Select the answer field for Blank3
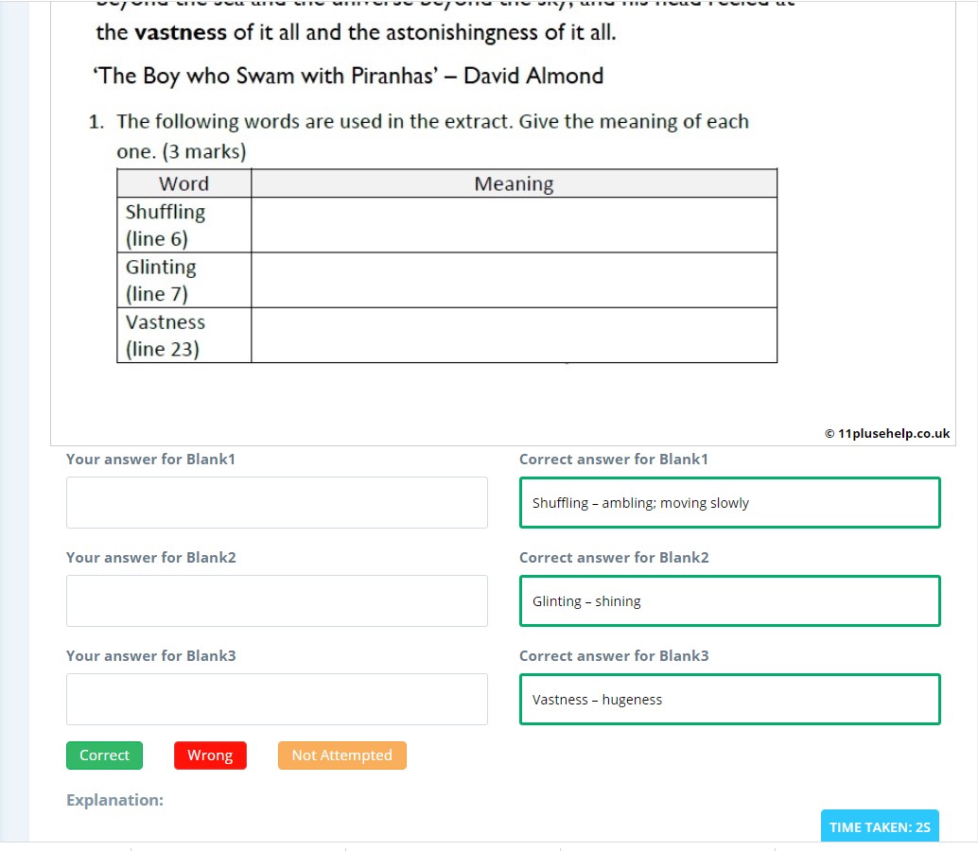The height and width of the screenshot is (851, 978). coord(276,698)
